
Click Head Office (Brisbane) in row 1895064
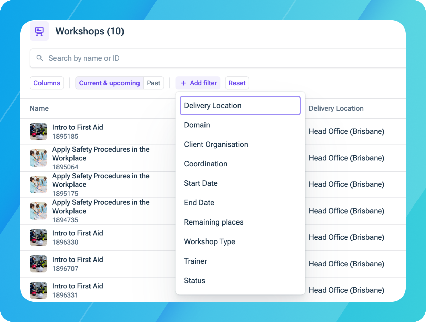point(347,158)
